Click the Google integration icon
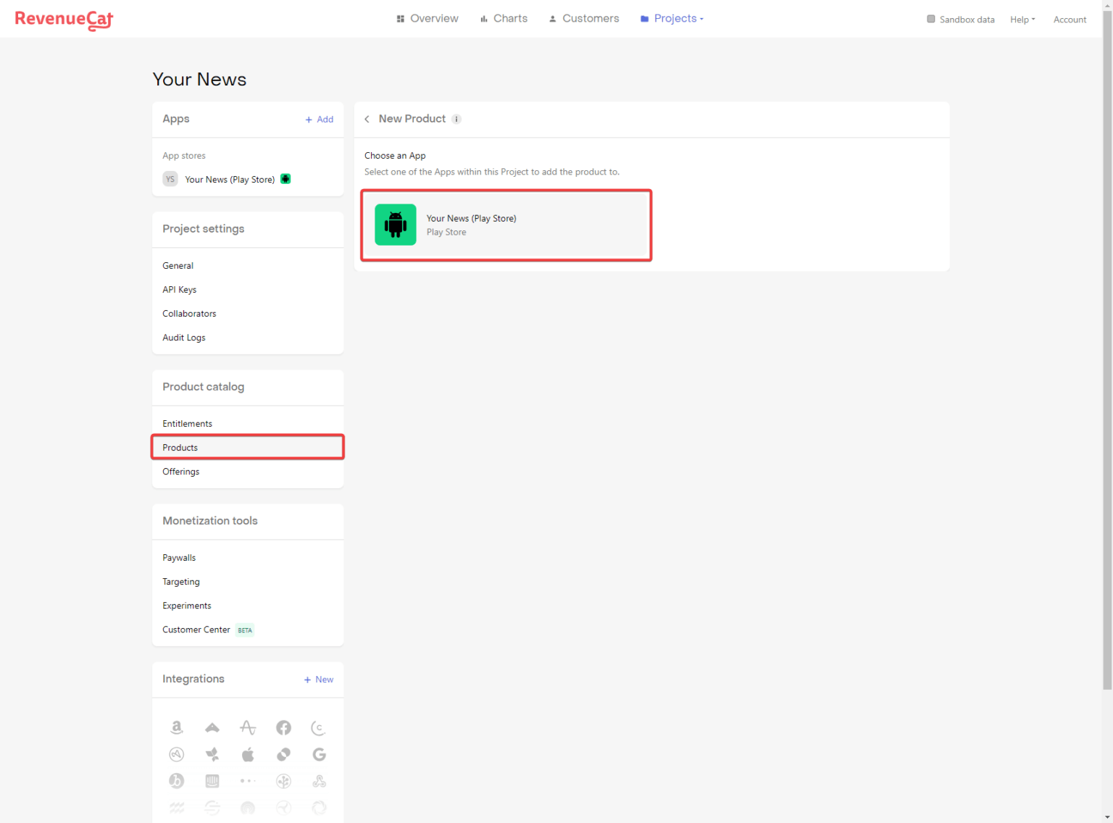This screenshot has width=1113, height=823. [319, 754]
